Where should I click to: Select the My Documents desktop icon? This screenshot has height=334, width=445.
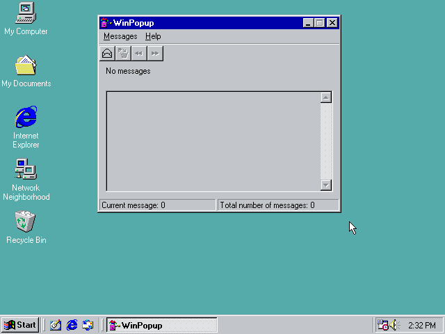pos(26,71)
